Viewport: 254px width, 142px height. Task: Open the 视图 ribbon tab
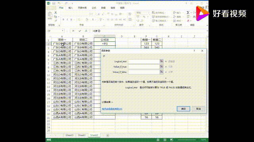coord(122,8)
